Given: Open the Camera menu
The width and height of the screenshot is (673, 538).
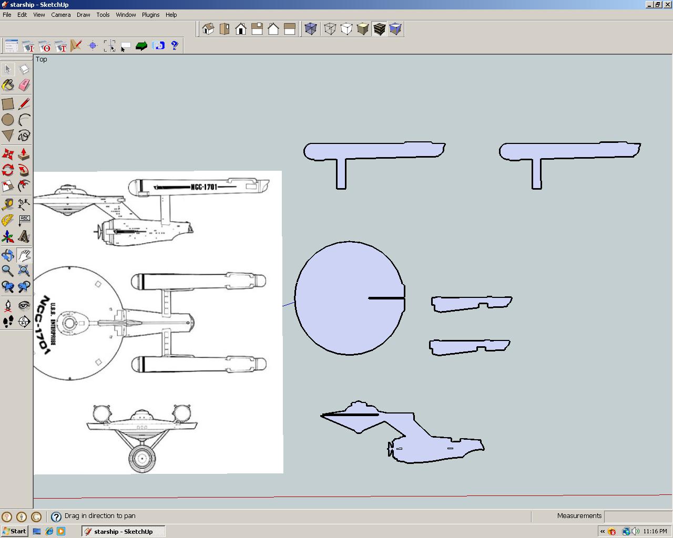Looking at the screenshot, I should point(60,15).
